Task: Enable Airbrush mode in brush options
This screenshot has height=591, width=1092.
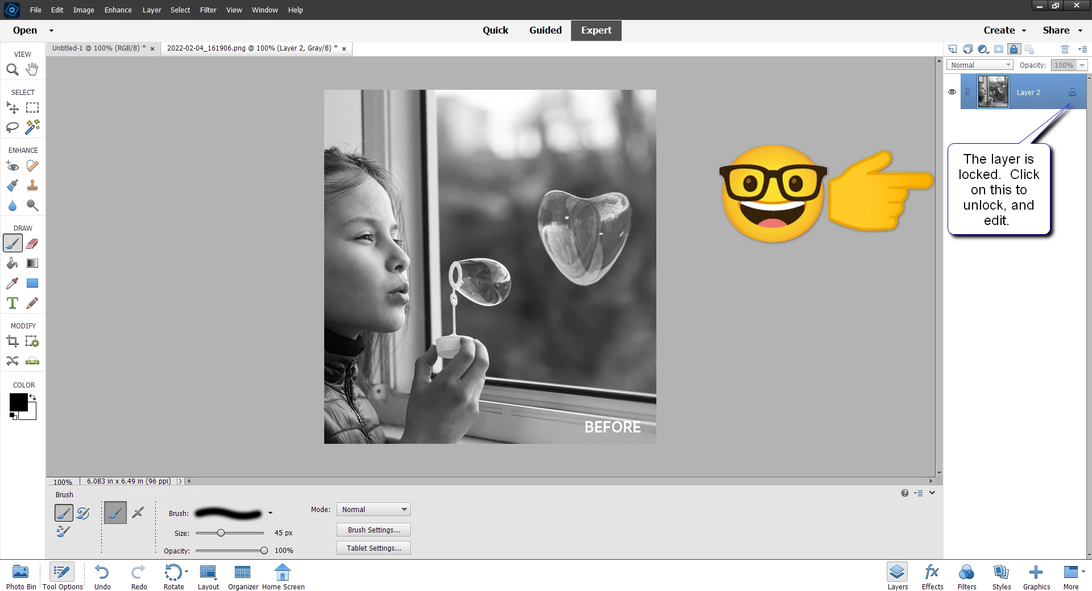Action: point(138,513)
